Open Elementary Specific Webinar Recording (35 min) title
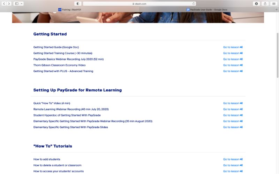The height and width of the screenshot is (174, 279). [x=93, y=121]
